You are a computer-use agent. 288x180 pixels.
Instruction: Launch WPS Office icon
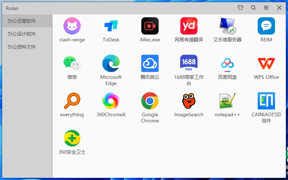[x=266, y=63]
